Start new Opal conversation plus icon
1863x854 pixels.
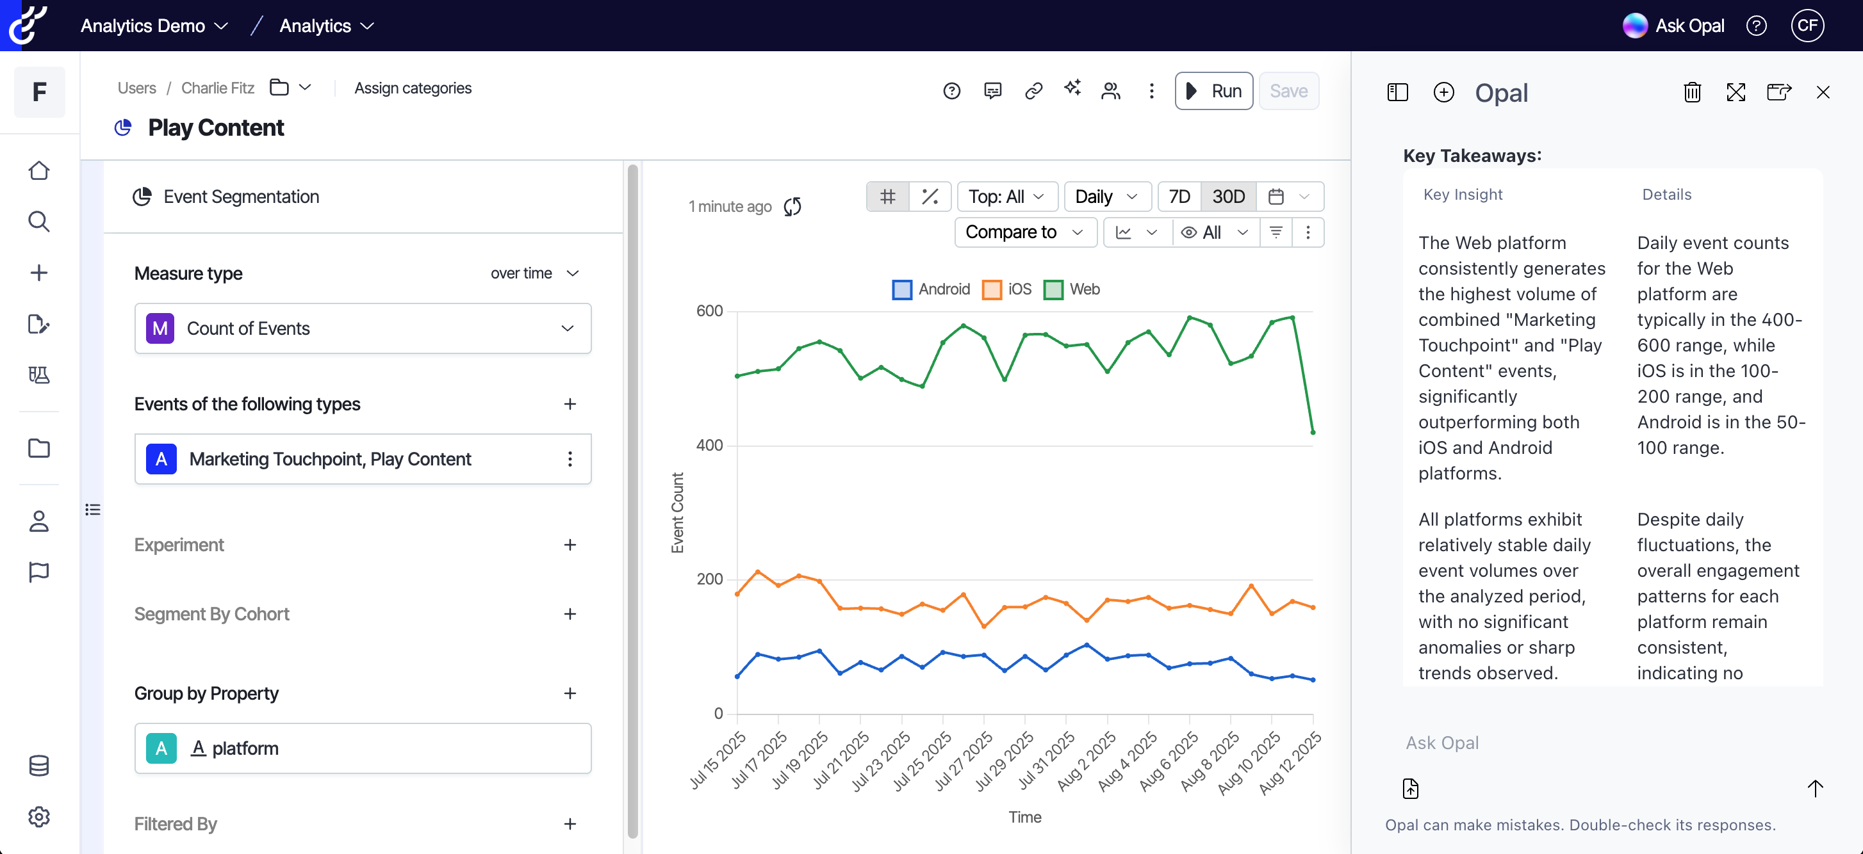point(1443,92)
